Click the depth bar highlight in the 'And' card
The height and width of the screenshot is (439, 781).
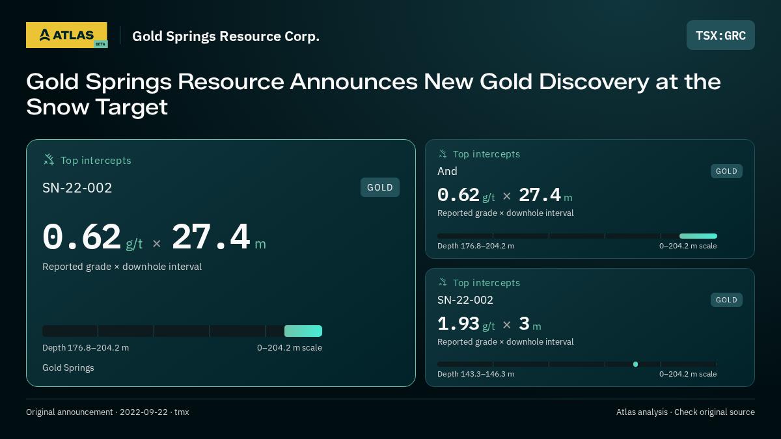(698, 236)
